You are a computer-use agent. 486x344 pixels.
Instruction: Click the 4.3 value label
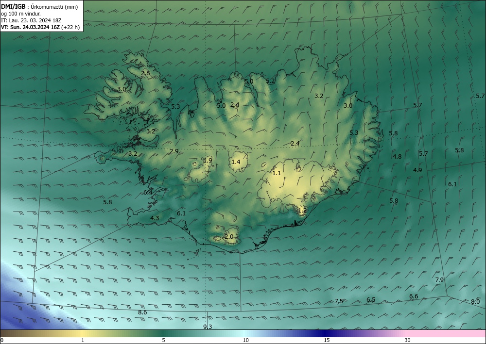(155, 218)
